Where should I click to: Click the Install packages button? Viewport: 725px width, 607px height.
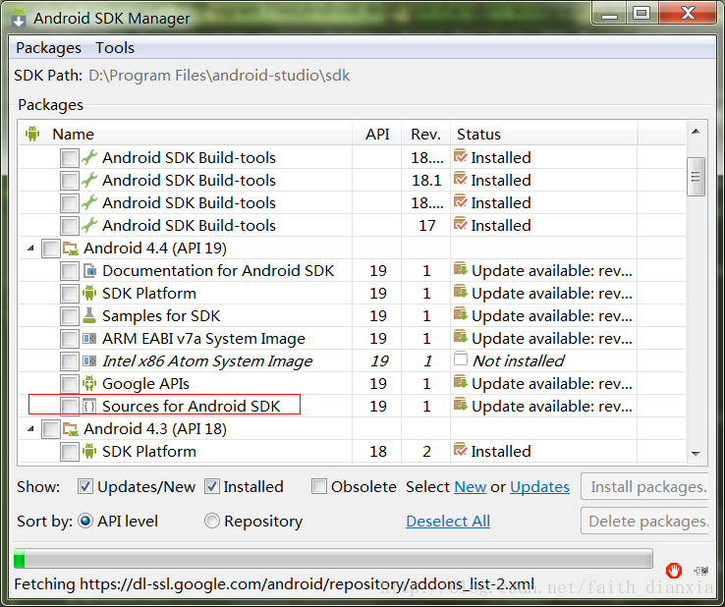pyautogui.click(x=644, y=486)
